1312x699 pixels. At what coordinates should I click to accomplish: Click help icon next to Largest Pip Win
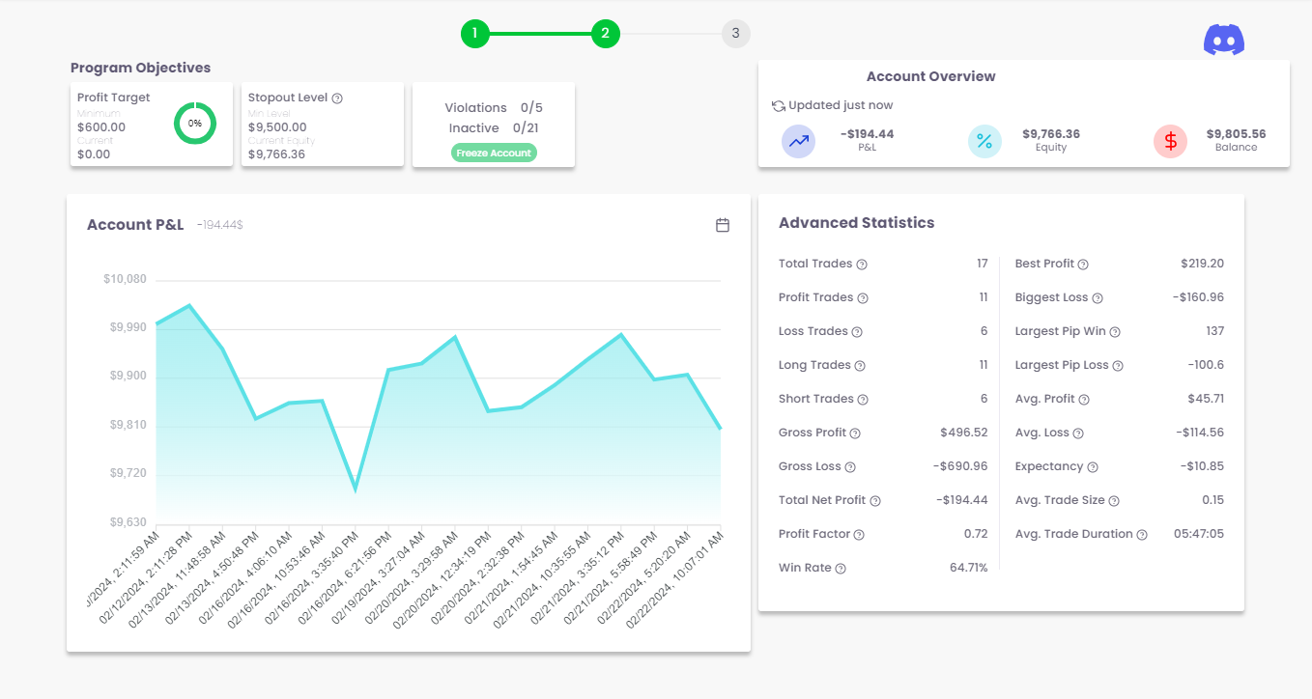(1115, 332)
